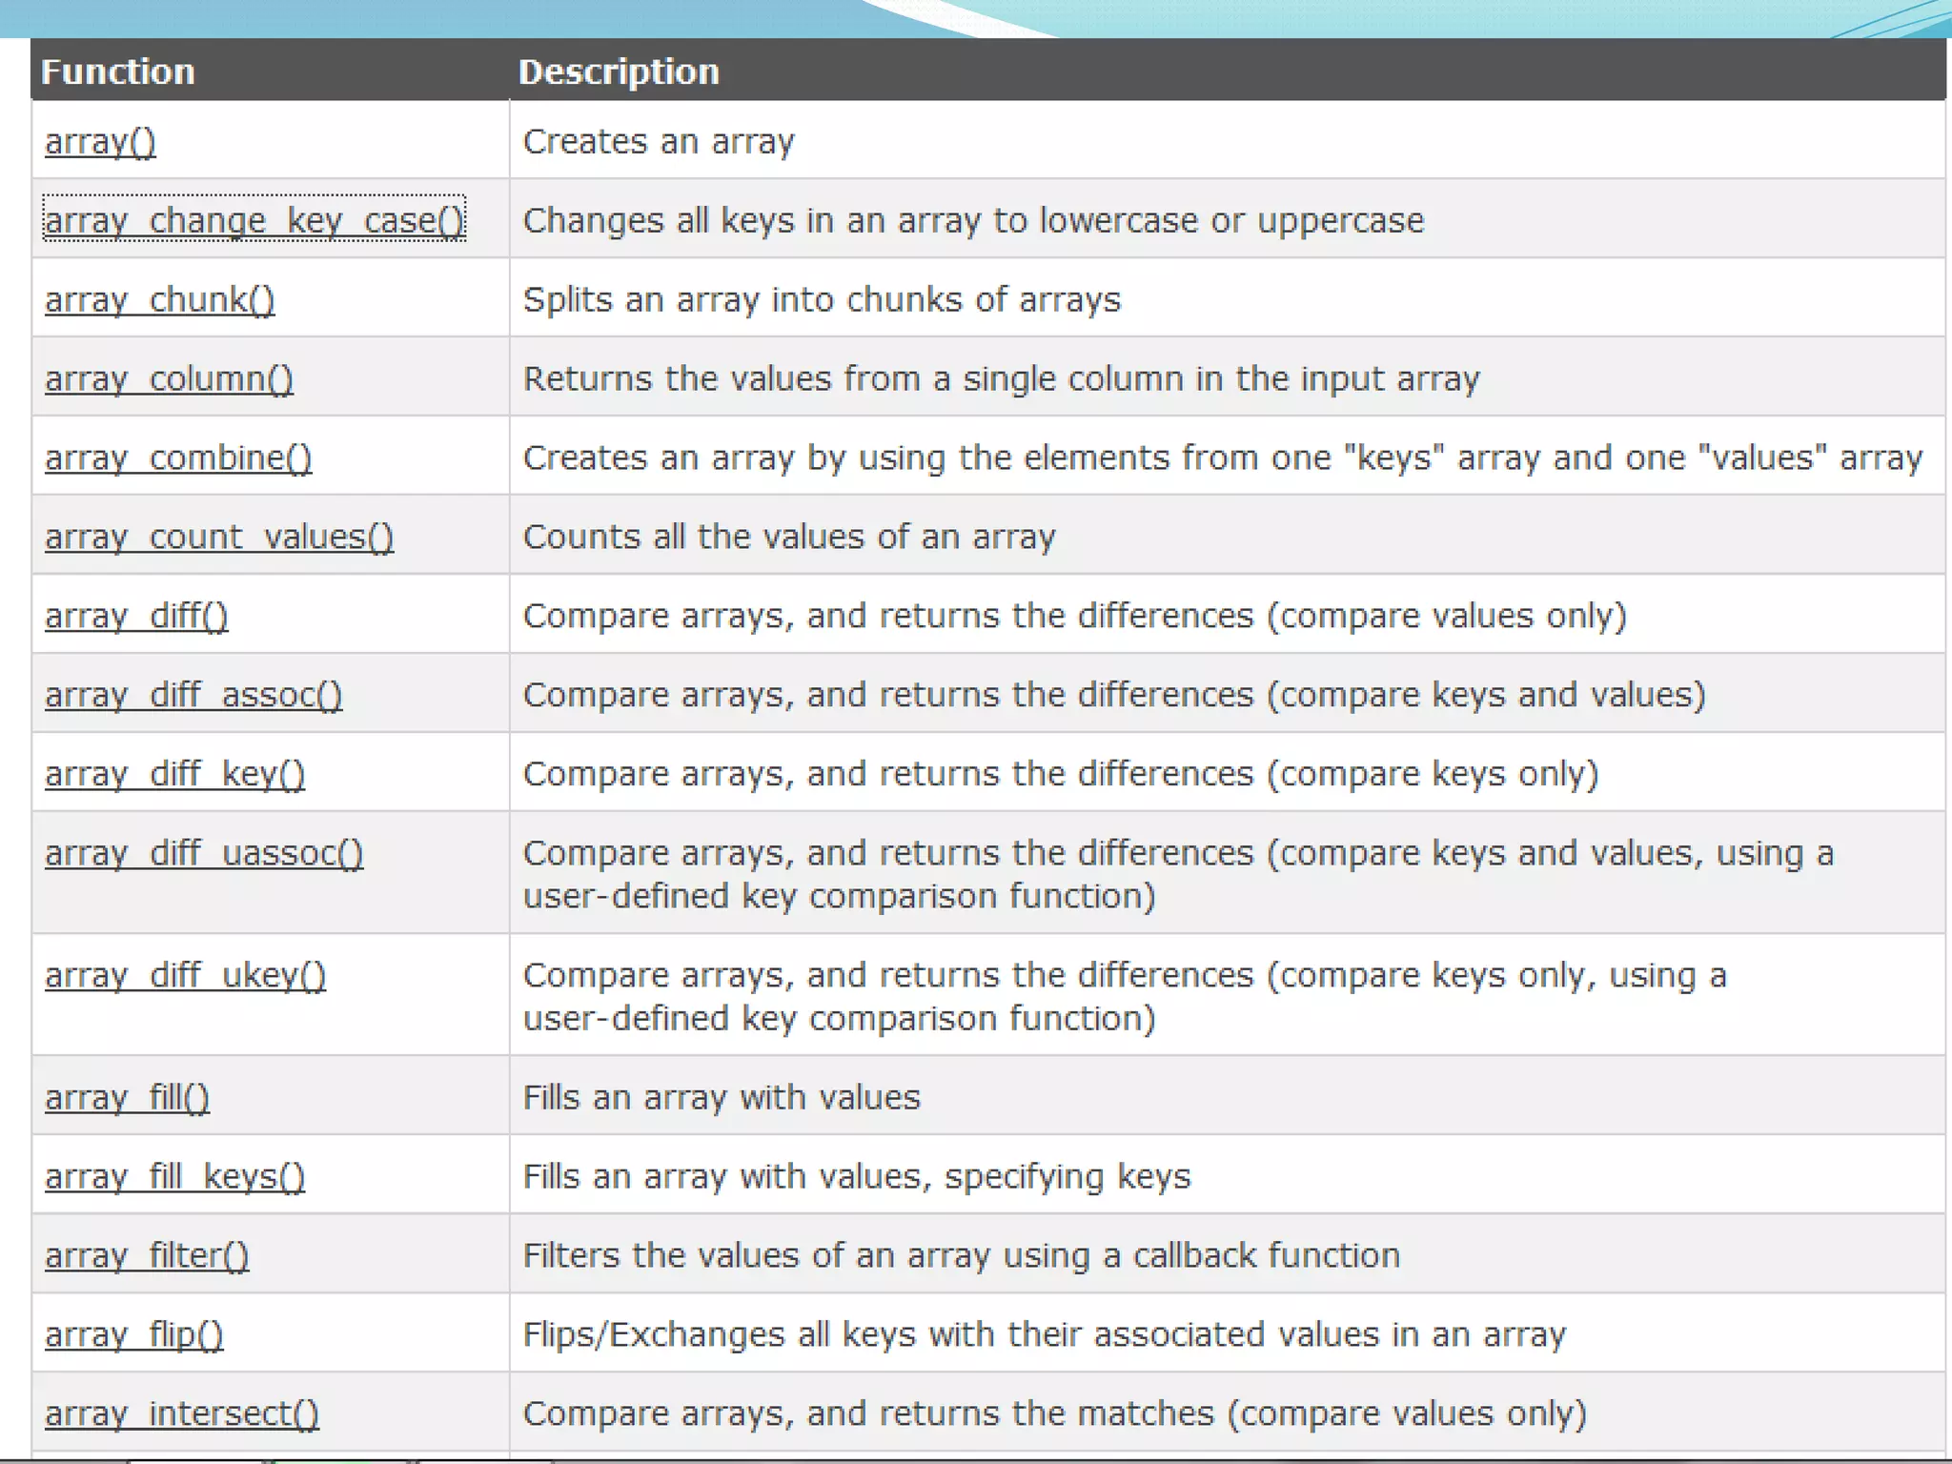The width and height of the screenshot is (1952, 1464).
Task: Click the array_count_values() link
Action: click(219, 538)
